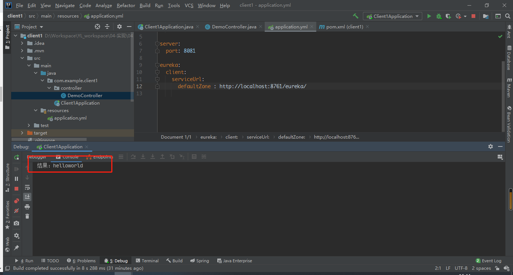Toggle soft-wrap in the console
Viewport: 513px width, 275px height.
27,187
